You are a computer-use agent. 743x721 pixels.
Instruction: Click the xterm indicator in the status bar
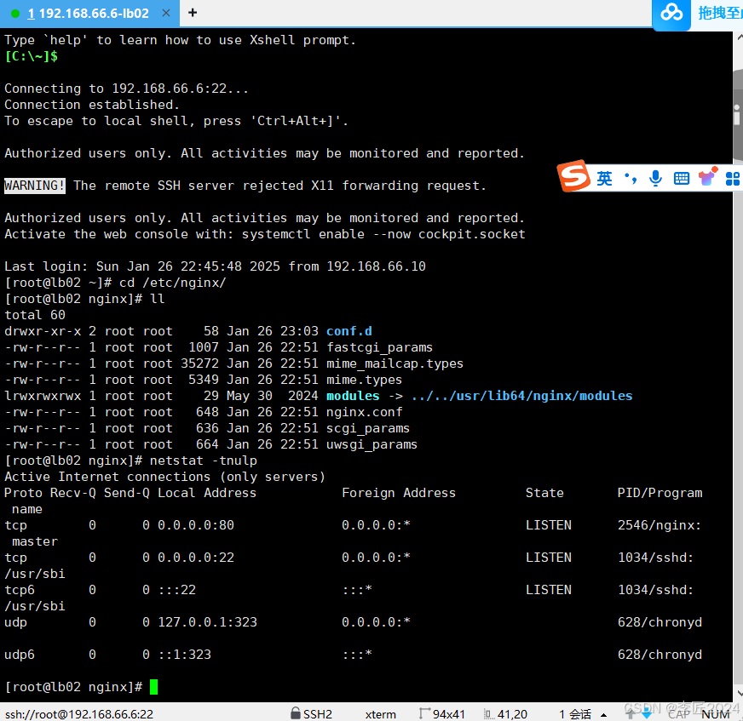click(380, 714)
